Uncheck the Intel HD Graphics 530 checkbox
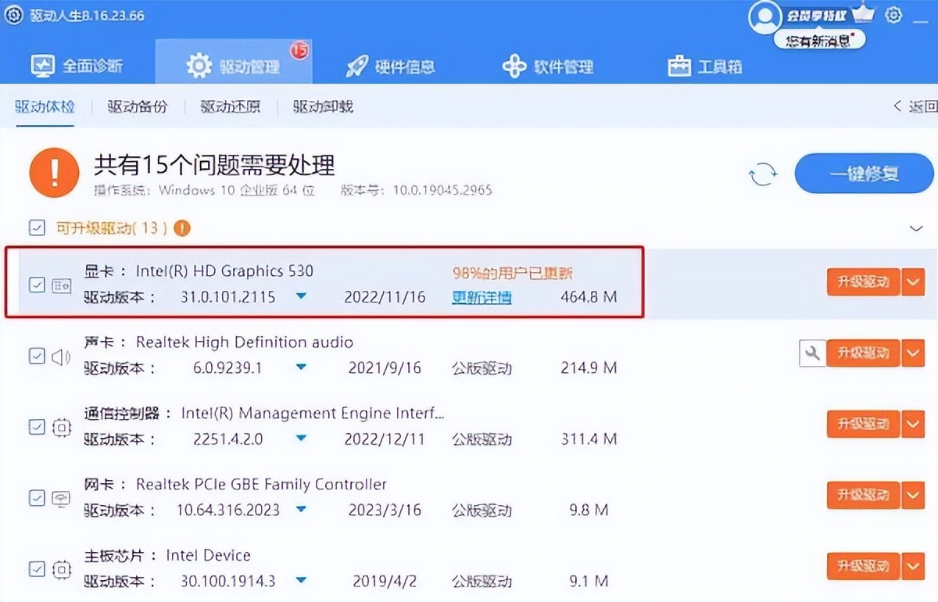 tap(37, 285)
